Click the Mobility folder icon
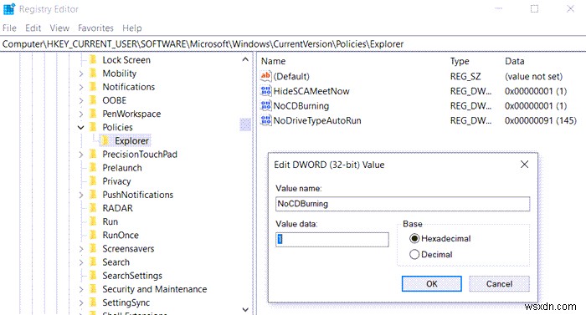Image resolution: width=586 pixels, height=315 pixels. [93, 74]
